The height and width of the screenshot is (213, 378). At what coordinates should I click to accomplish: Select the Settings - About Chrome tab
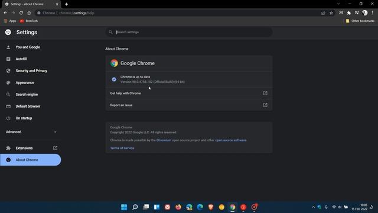tap(31, 4)
